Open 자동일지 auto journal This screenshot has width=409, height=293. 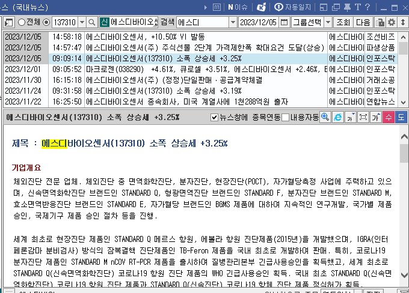(293, 7)
